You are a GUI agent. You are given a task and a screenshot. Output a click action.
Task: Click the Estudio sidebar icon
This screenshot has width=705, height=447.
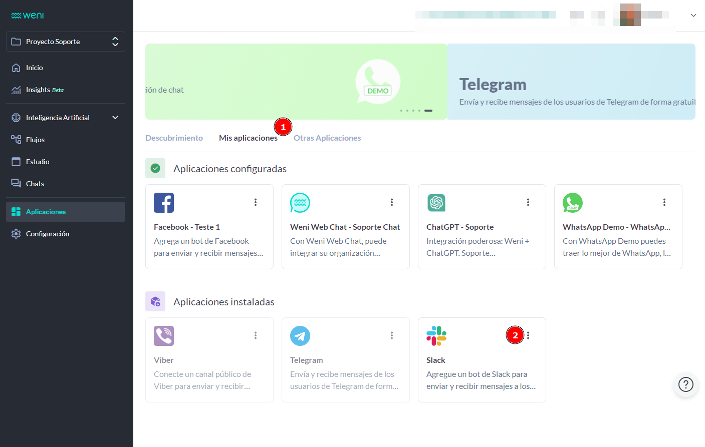[x=16, y=161]
